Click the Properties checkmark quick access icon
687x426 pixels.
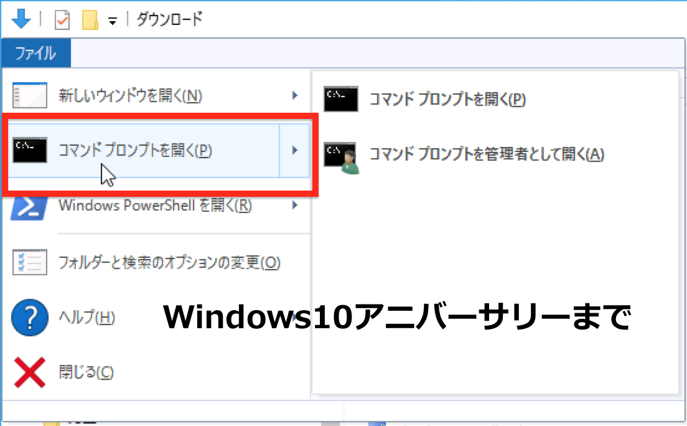[x=62, y=20]
